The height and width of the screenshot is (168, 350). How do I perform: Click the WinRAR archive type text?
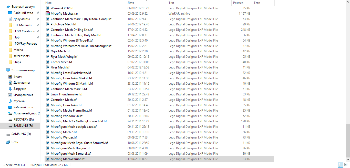(x=179, y=14)
